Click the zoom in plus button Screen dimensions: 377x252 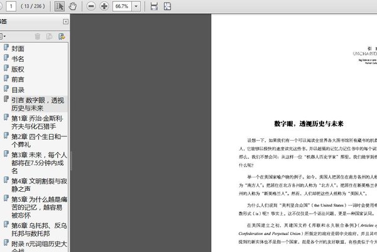click(x=104, y=6)
